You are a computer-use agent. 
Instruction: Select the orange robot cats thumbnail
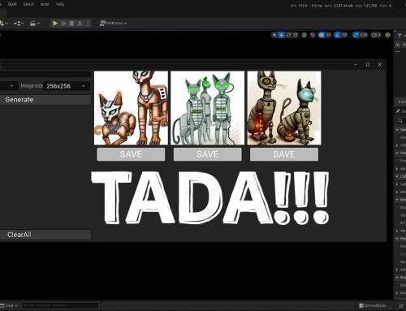131,108
